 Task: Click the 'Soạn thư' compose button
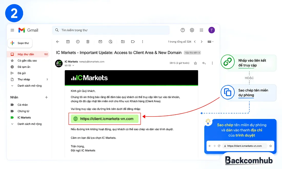click(20, 43)
